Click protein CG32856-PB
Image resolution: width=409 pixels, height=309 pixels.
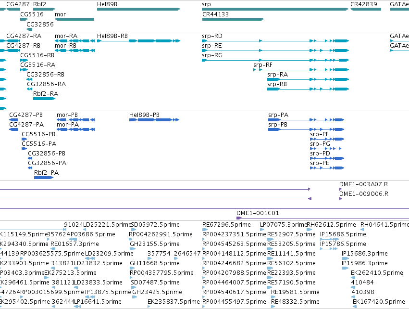click(x=47, y=154)
